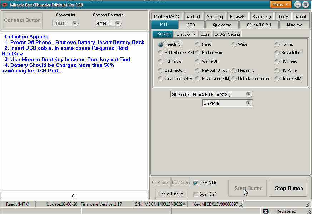This screenshot has width=312, height=215.
Task: Click the 0% progress bar
Action: click(x=74, y=196)
